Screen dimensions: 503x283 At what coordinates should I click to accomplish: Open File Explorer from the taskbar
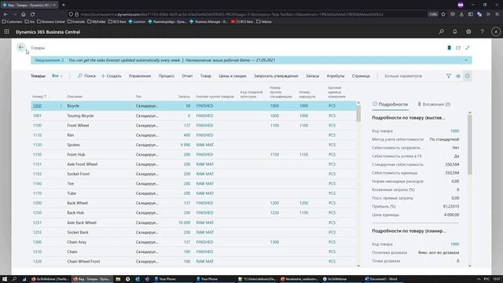[118, 279]
